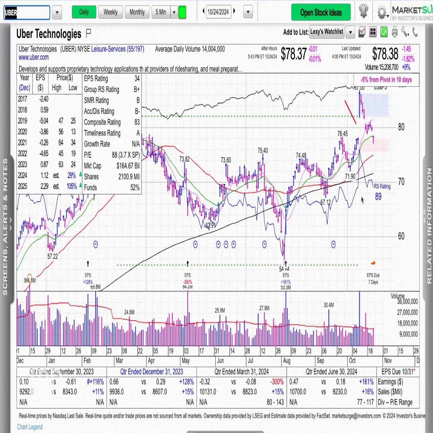Image resolution: width=433 pixels, height=433 pixels.
Task: Open the alerts bell icon
Action: tap(363, 12)
